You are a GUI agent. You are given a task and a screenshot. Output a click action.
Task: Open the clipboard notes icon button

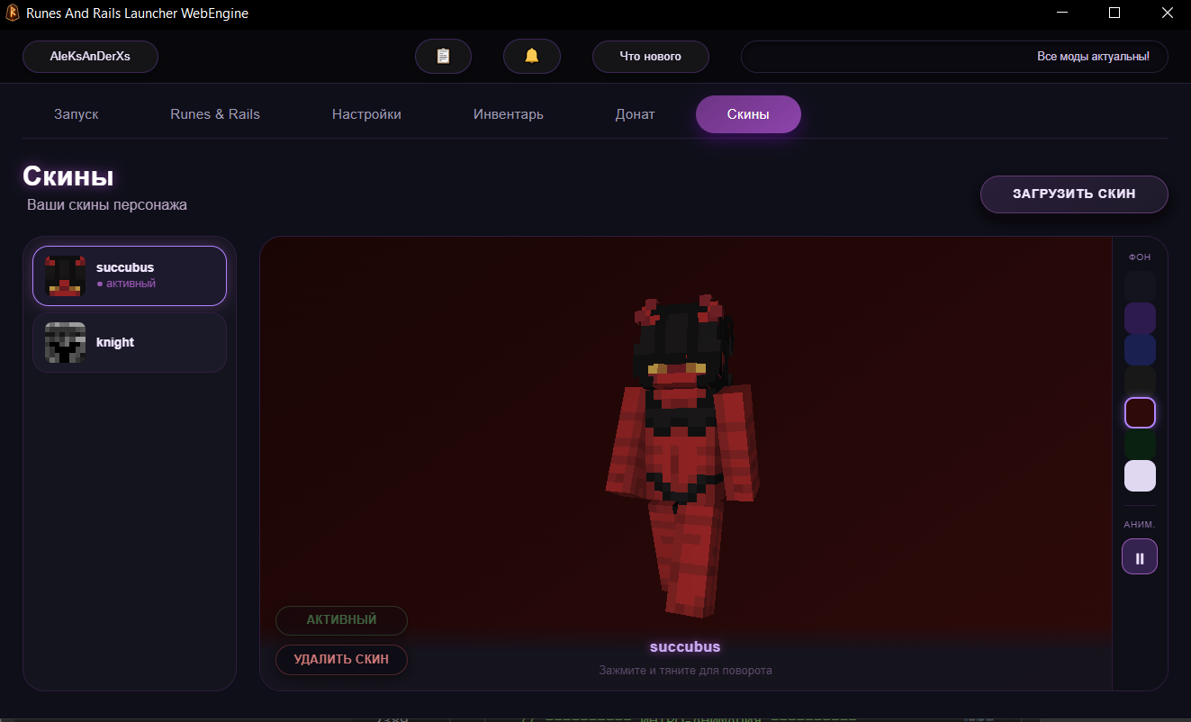(443, 56)
